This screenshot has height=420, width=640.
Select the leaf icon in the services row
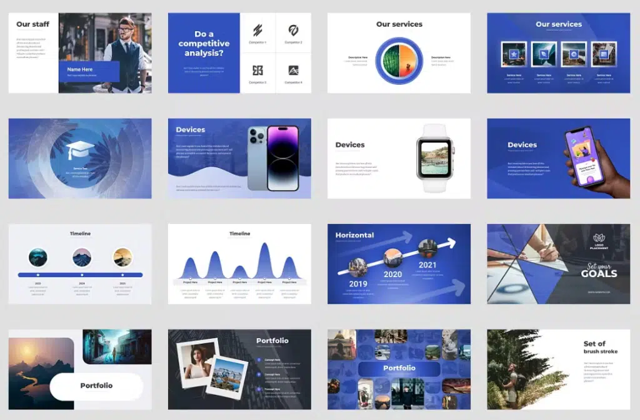pyautogui.click(x=544, y=54)
